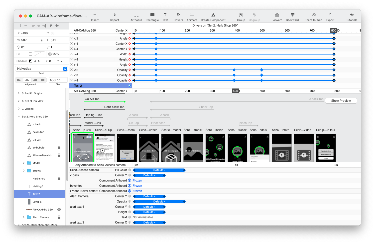Toggle the Fill checkbox
The height and width of the screenshot is (244, 375).
pos(30,54)
